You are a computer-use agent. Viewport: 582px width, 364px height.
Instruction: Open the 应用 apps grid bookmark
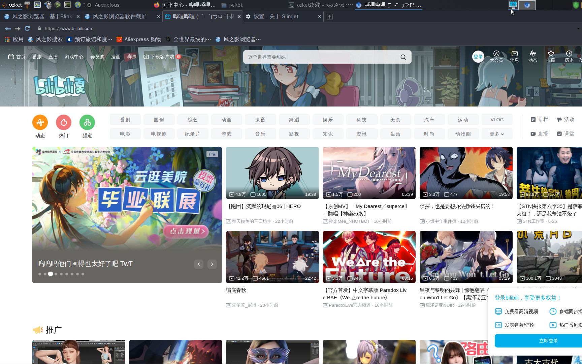tap(14, 39)
